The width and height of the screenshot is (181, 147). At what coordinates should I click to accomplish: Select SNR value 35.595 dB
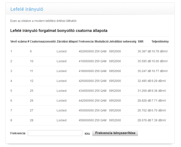(x=144, y=61)
